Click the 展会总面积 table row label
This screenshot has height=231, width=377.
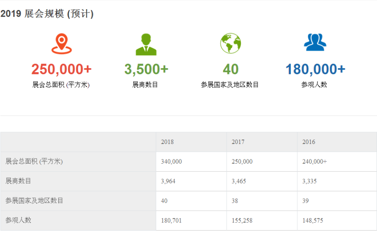[x=34, y=162]
